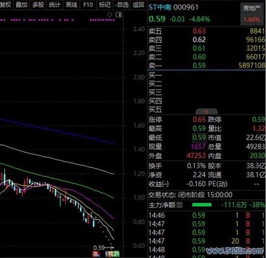Image resolution: width=266 pixels, height=258 pixels.
Task: Toggle the side panel layout icon
Action: [118, 15]
